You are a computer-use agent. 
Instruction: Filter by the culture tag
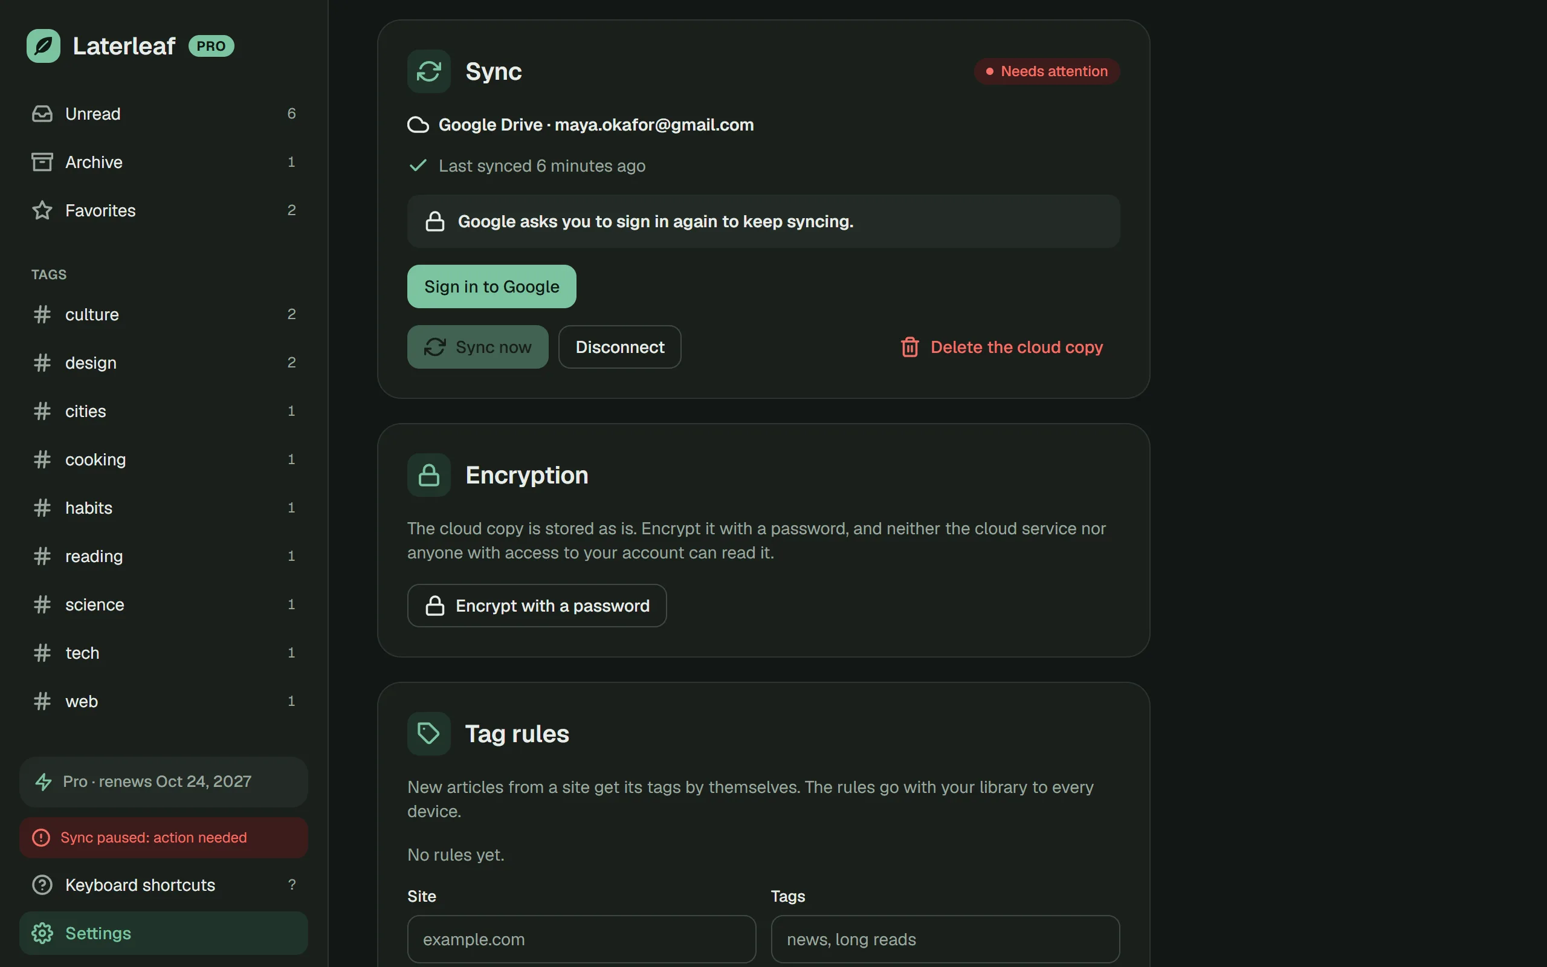click(x=164, y=315)
